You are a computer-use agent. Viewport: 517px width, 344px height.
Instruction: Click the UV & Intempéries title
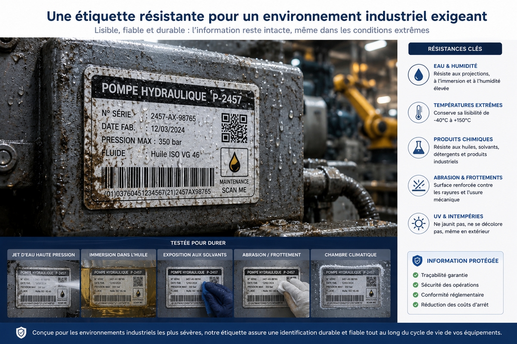tap(458, 216)
